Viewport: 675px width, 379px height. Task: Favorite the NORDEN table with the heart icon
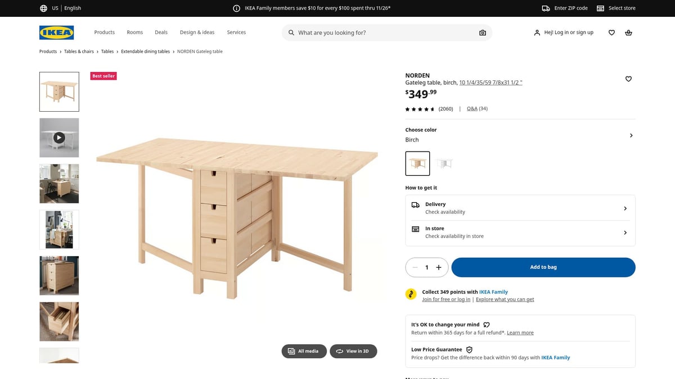click(x=628, y=79)
